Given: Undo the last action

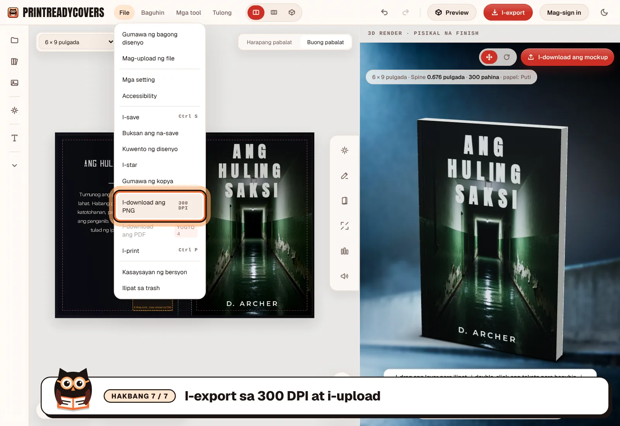Looking at the screenshot, I should coord(384,12).
